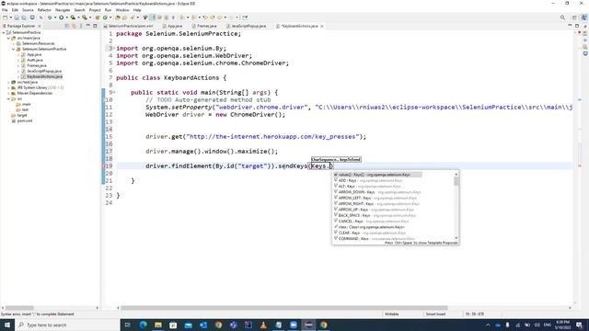Click the line 19 error marker in gutter
The height and width of the screenshot is (331, 589).
click(x=105, y=165)
